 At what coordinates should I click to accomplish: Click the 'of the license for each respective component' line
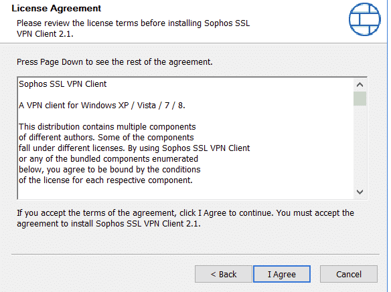(x=106, y=180)
